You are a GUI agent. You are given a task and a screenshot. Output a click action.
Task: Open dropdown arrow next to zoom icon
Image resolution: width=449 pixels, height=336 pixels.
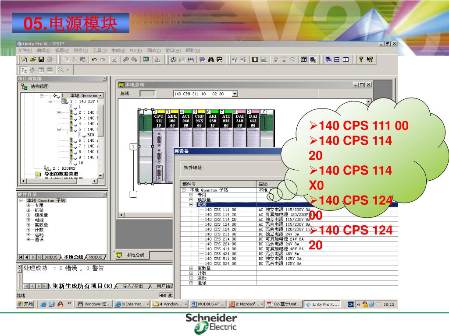coord(68,70)
